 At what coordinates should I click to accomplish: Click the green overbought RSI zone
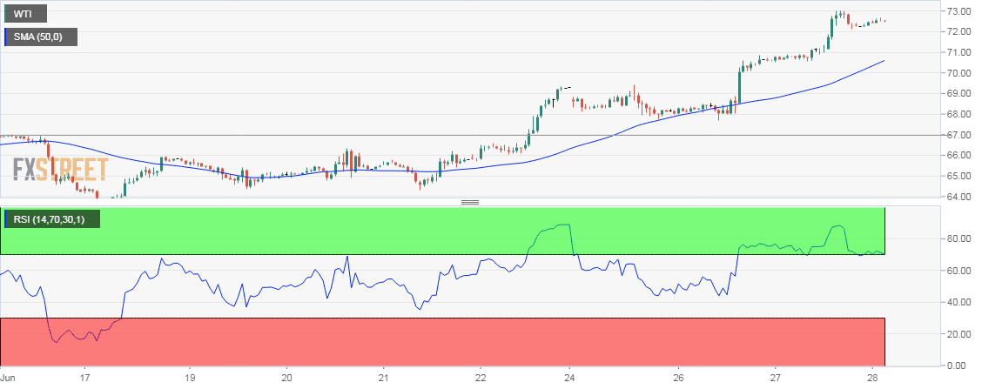[348, 231]
